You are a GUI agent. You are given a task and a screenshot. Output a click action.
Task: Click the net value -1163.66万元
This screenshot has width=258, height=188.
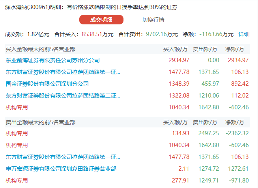tap(216, 34)
